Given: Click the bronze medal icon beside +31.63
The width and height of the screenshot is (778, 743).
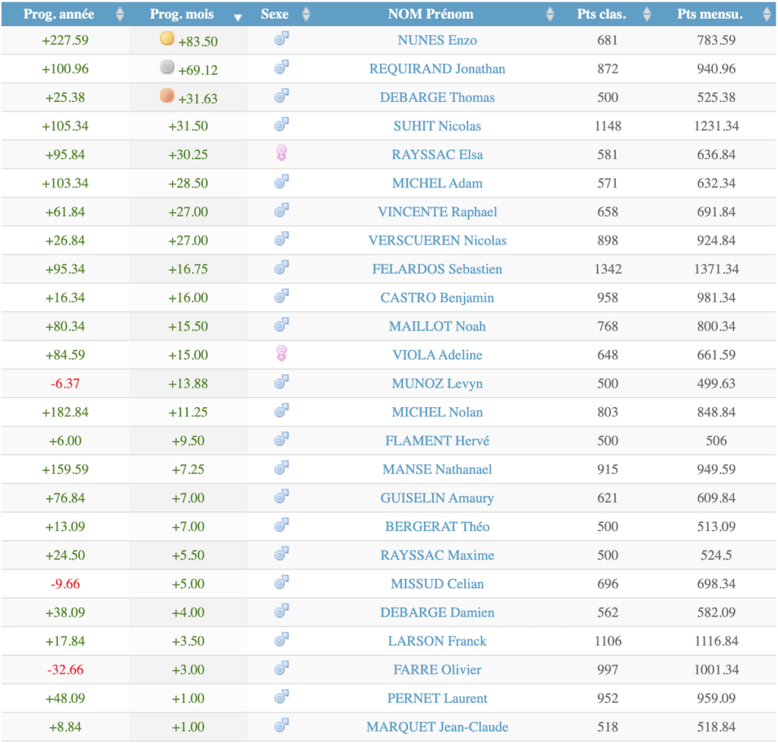Looking at the screenshot, I should coord(167,96).
